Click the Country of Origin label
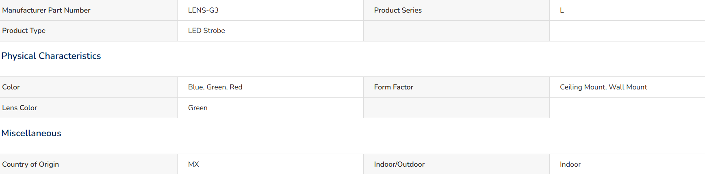705x174 pixels. tap(30, 164)
